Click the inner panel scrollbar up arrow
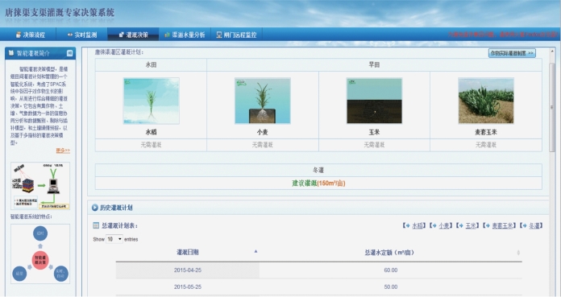The width and height of the screenshot is (561, 297). click(x=552, y=52)
